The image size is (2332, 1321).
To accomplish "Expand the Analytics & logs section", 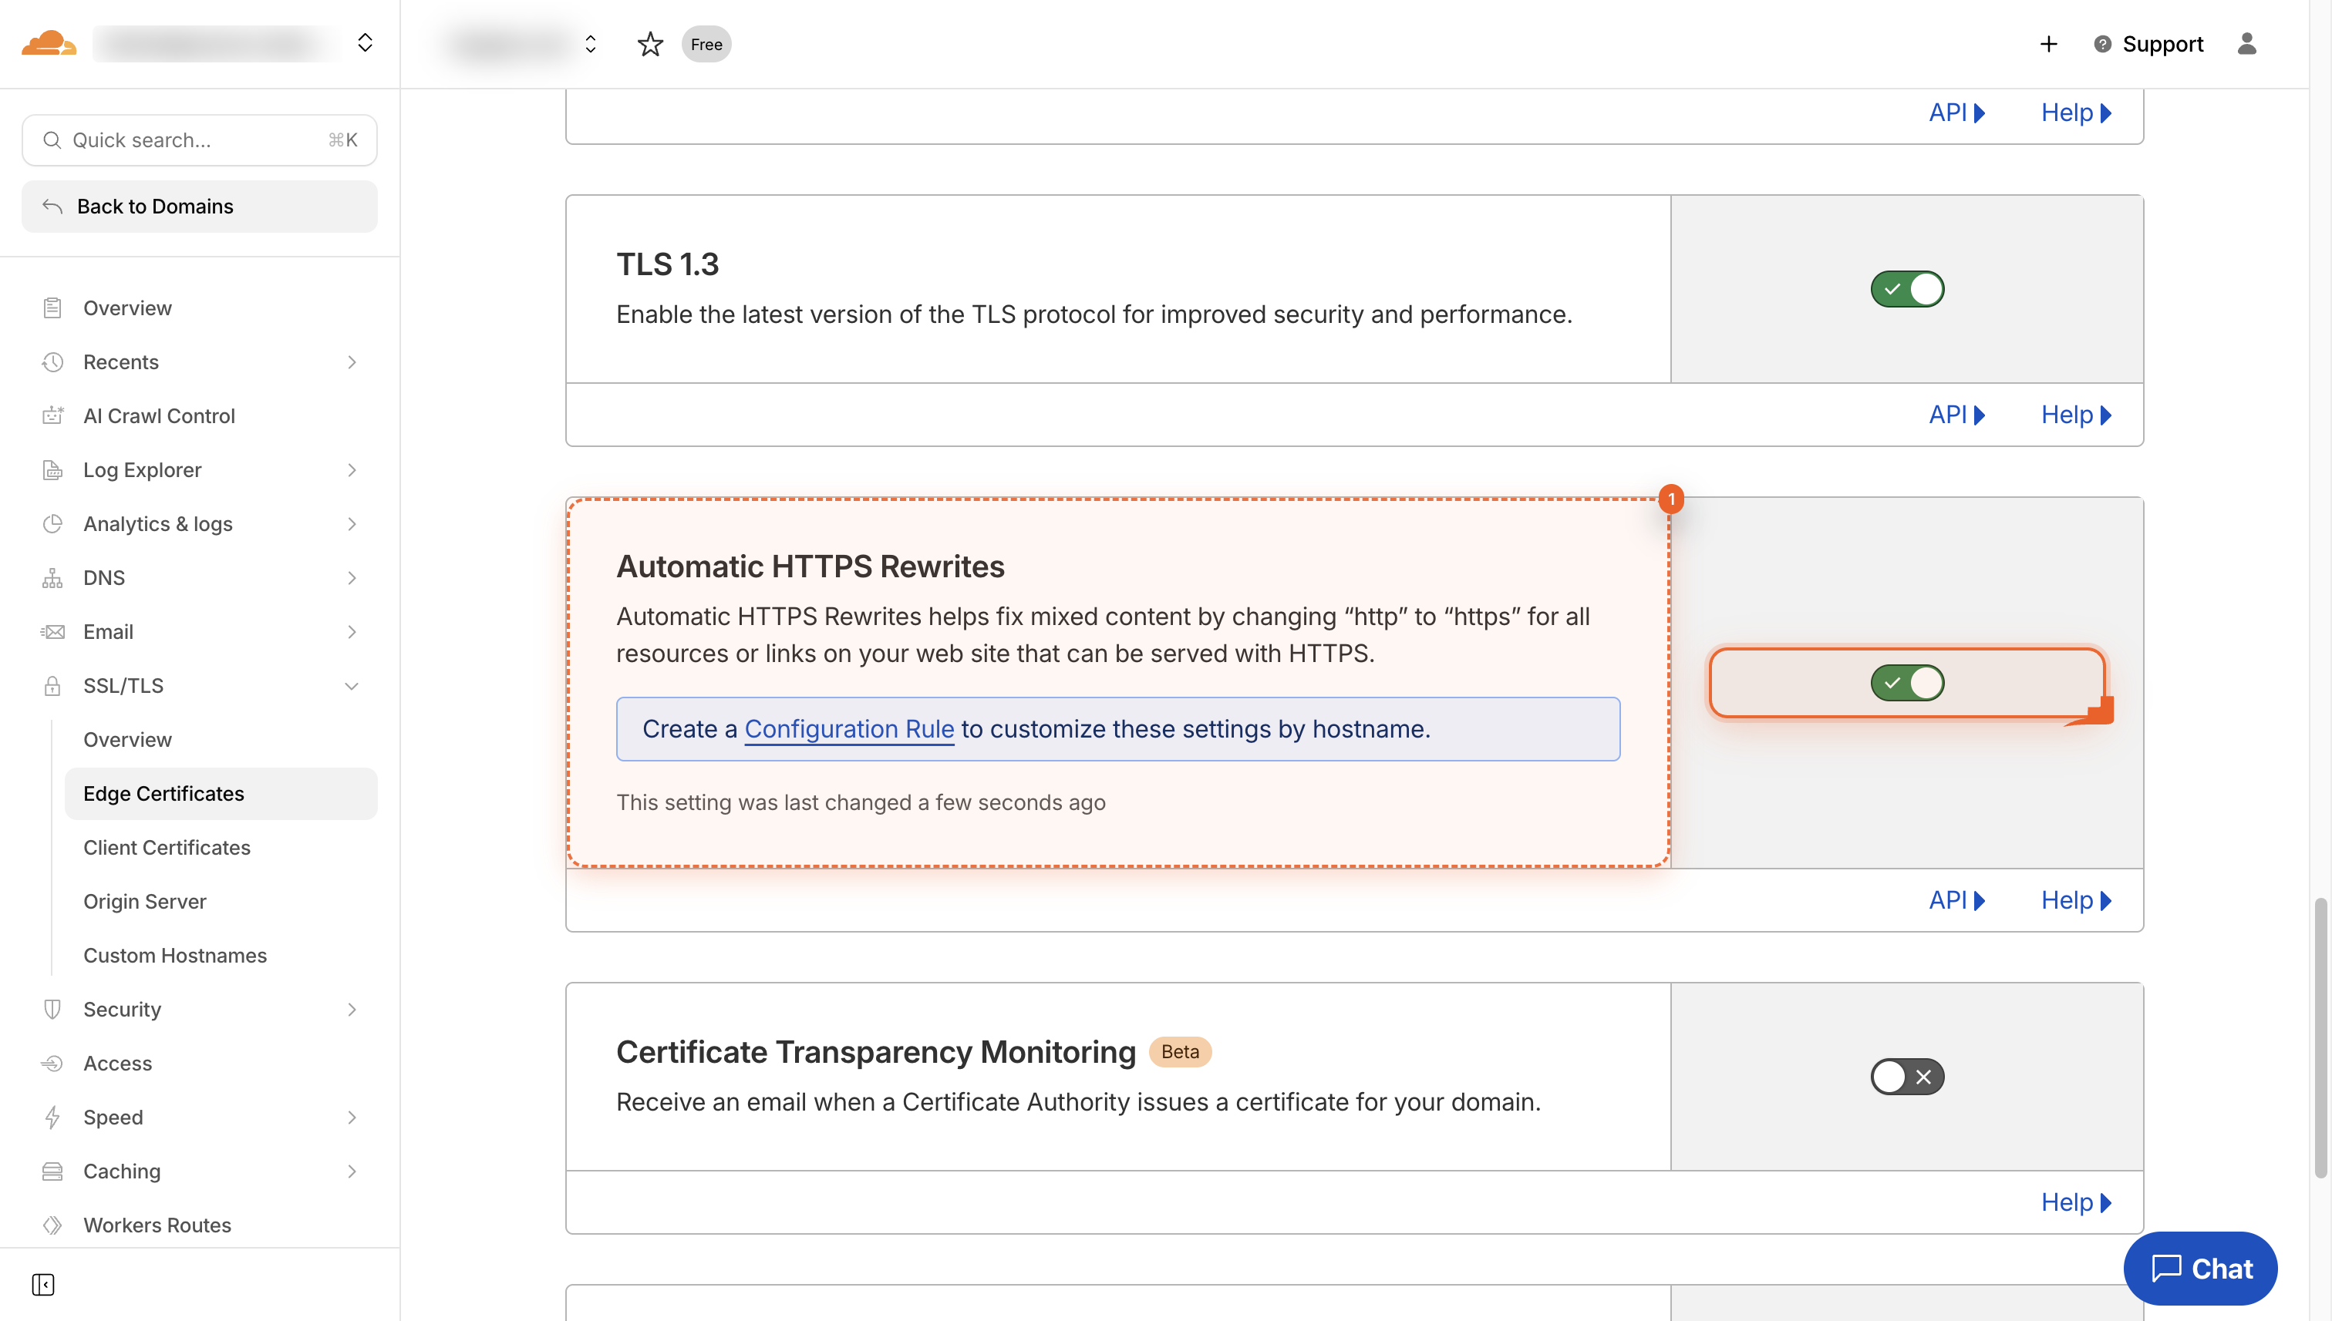I will pyautogui.click(x=352, y=524).
